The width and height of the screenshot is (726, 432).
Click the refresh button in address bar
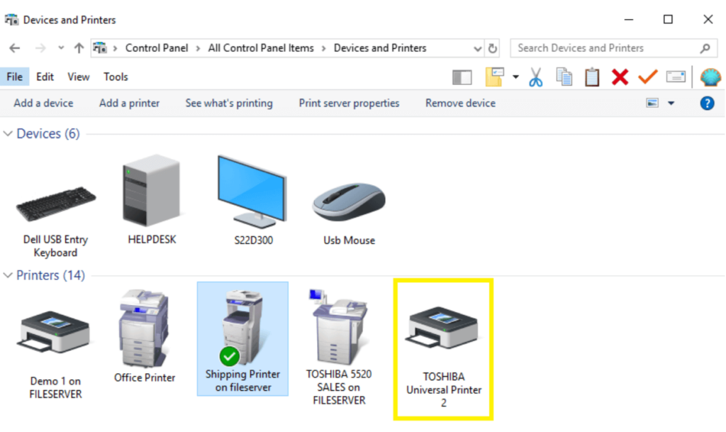[493, 48]
